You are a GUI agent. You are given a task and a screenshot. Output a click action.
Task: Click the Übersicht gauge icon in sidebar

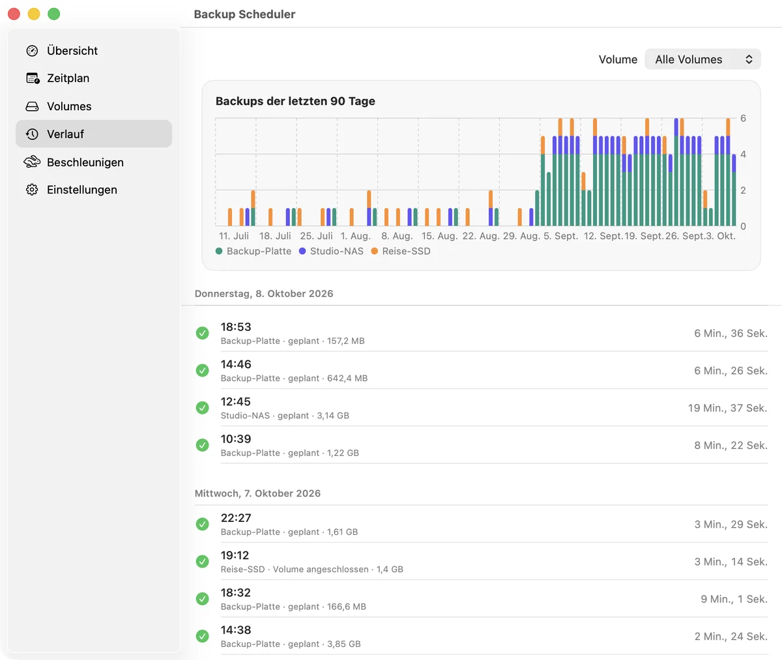[x=32, y=51]
